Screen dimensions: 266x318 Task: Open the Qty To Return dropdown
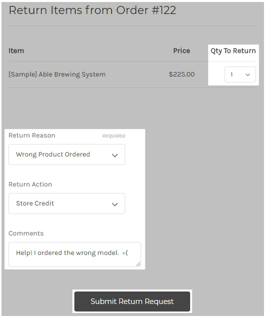click(240, 74)
